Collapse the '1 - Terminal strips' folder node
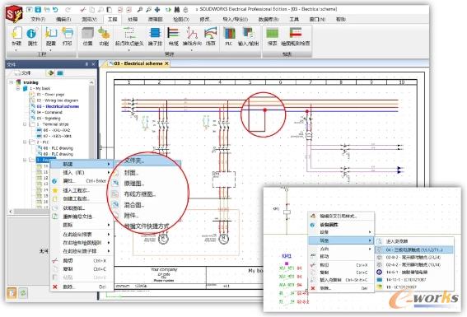Screen dimensions: 467x317 [25, 124]
